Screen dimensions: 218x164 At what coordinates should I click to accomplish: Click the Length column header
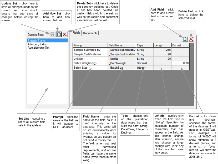click(163, 45)
